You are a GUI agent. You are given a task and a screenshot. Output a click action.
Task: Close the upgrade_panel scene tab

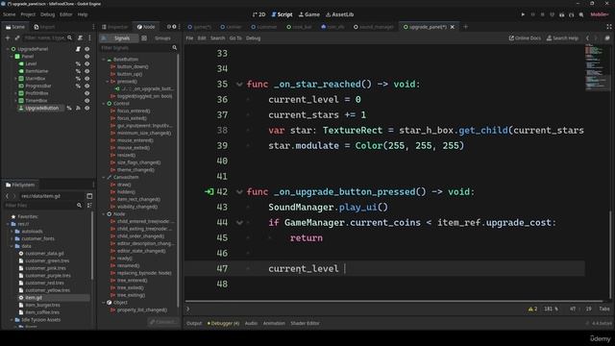[x=453, y=27]
